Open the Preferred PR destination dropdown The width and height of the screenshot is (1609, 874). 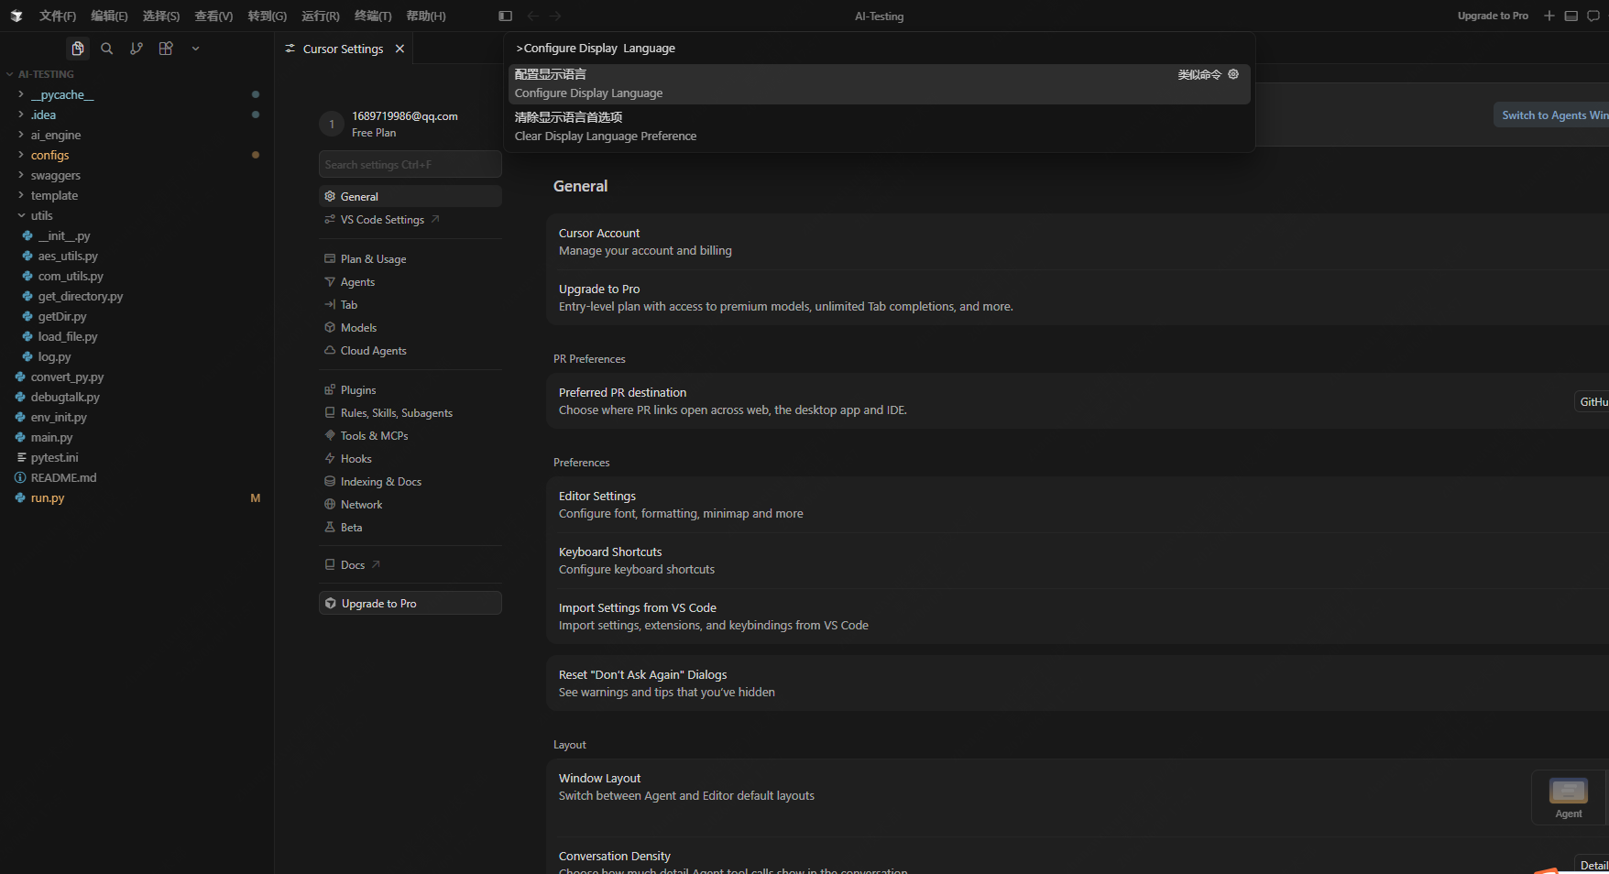1592,401
